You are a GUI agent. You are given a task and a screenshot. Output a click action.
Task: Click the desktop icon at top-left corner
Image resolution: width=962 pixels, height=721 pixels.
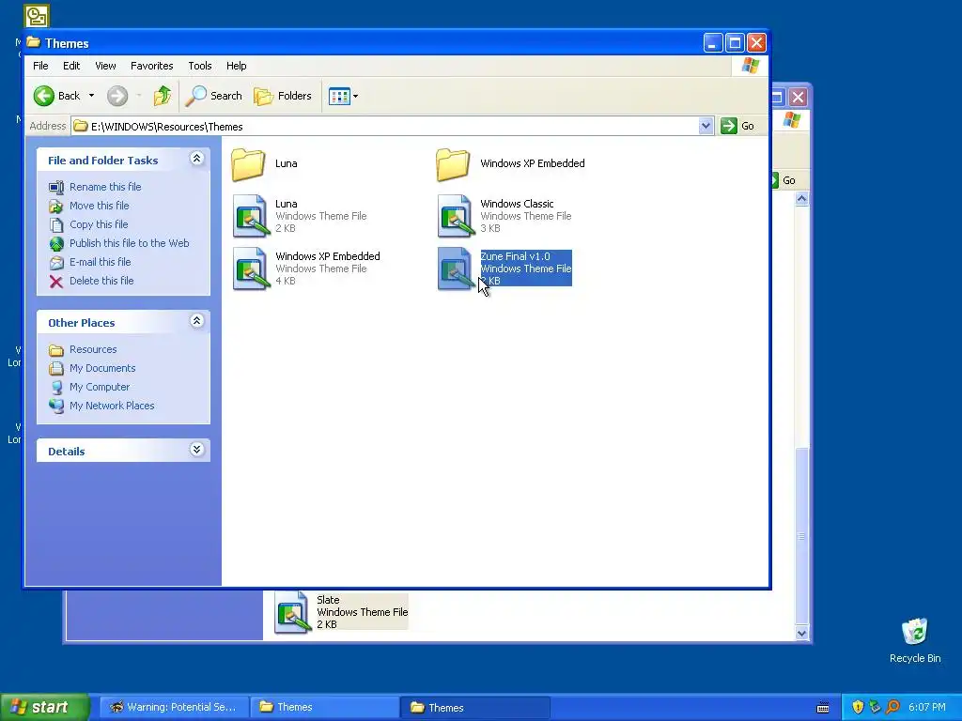pyautogui.click(x=37, y=16)
